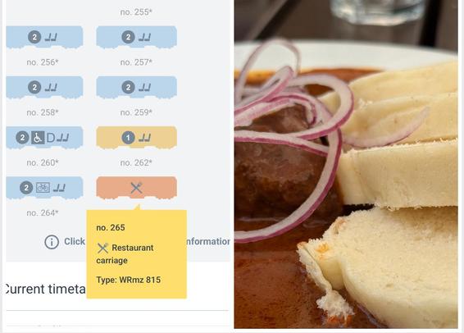Click the 'no. 264*' carriage label

point(43,212)
